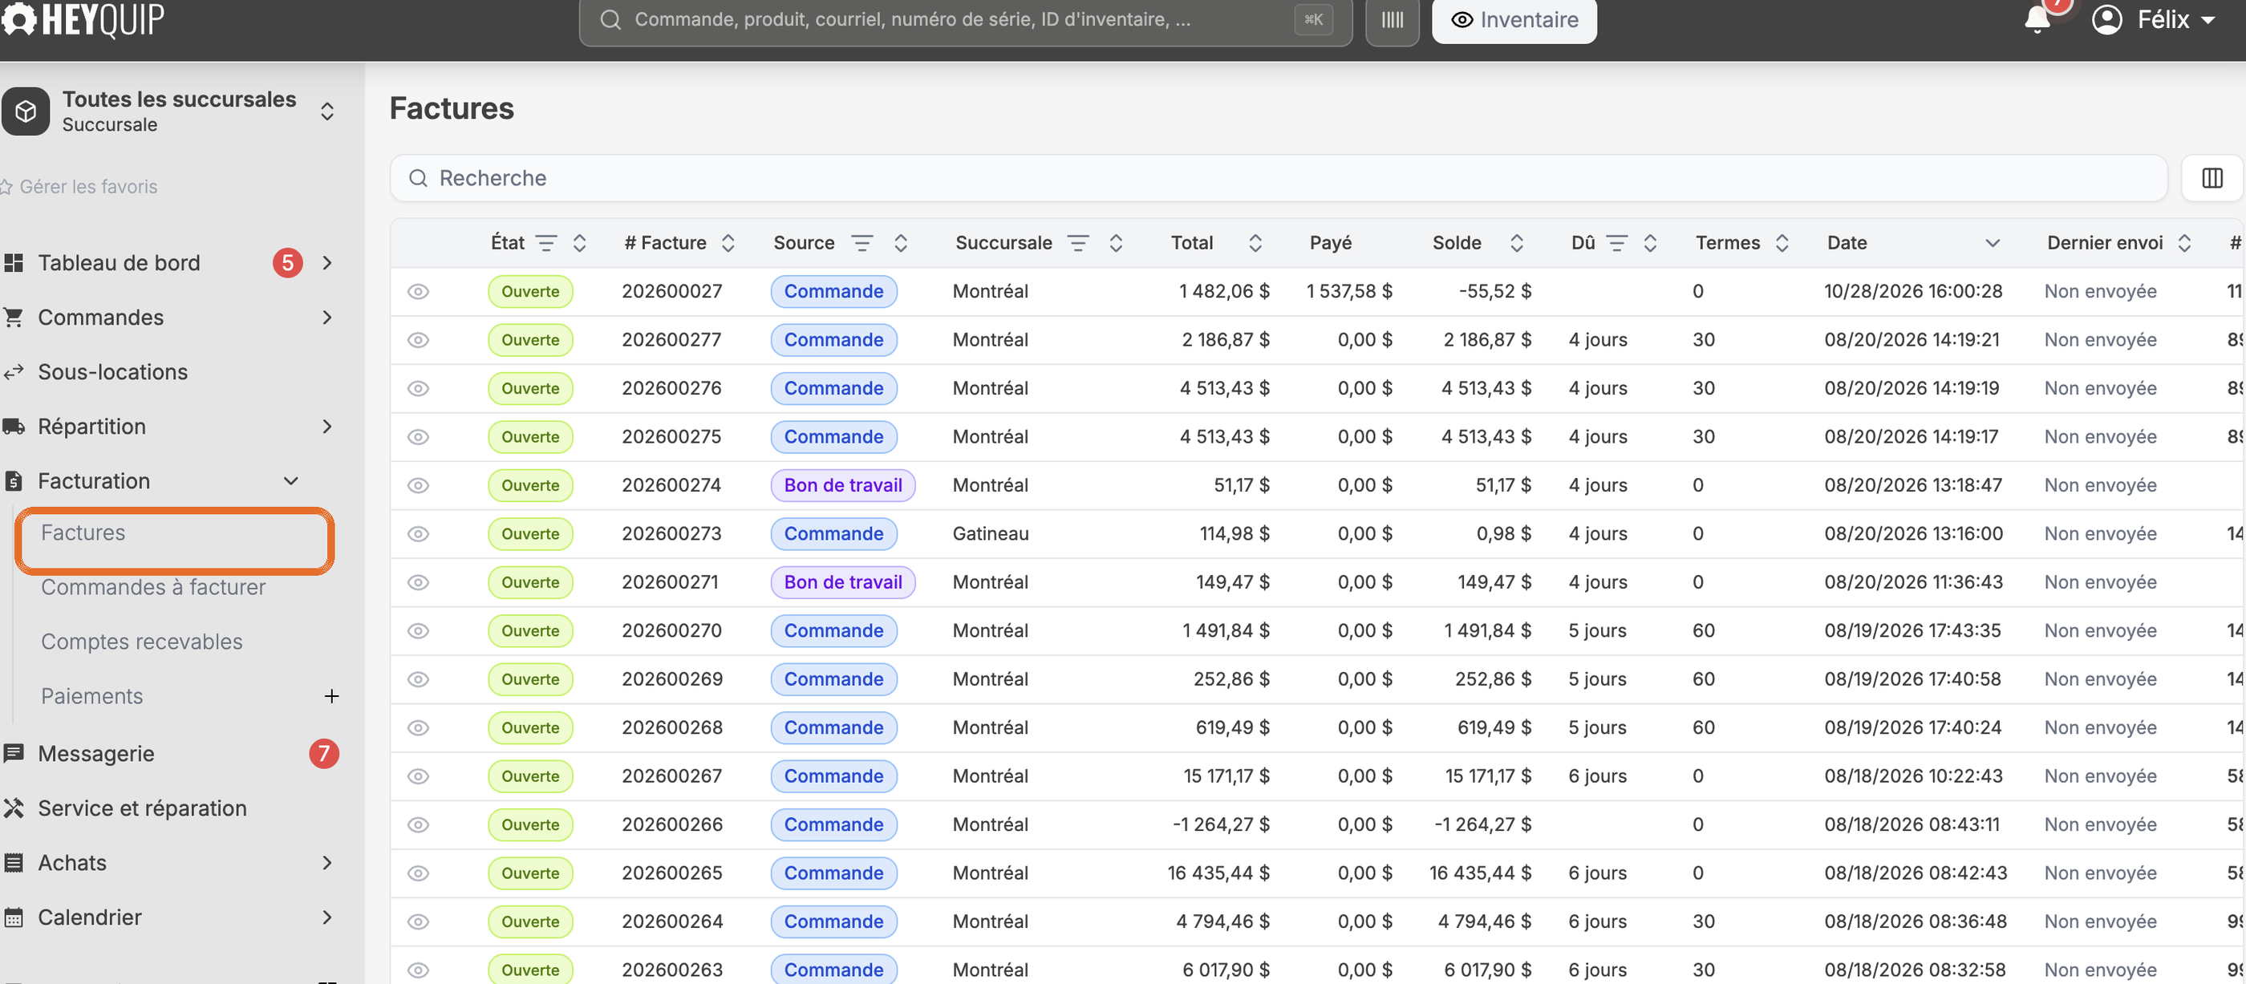Viewport: 2246px width, 984px height.
Task: View invoice 202600270 via eye icon
Action: click(418, 631)
